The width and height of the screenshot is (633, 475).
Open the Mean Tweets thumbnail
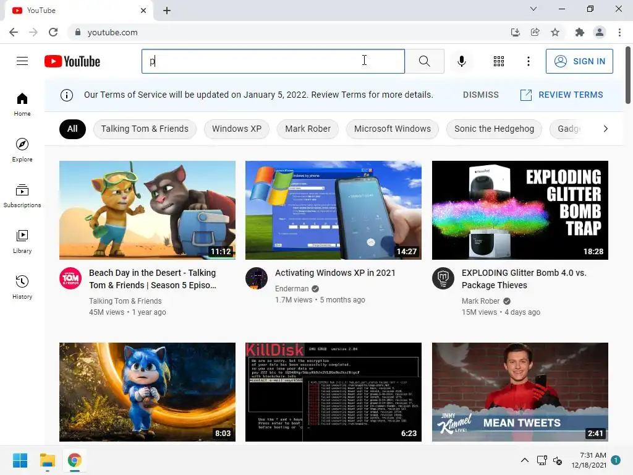point(520,392)
